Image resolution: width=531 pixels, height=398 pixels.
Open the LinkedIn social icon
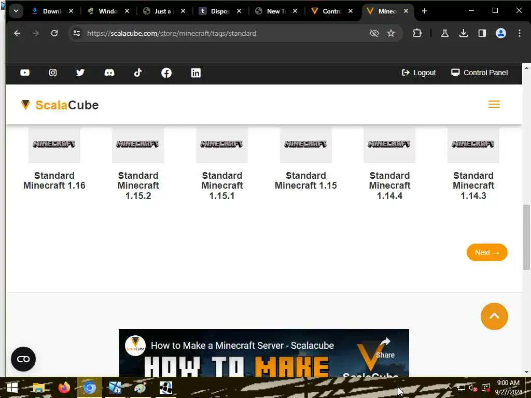(195, 73)
